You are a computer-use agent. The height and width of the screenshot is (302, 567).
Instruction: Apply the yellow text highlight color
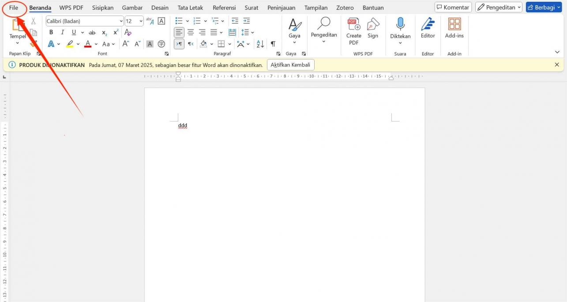coord(70,44)
